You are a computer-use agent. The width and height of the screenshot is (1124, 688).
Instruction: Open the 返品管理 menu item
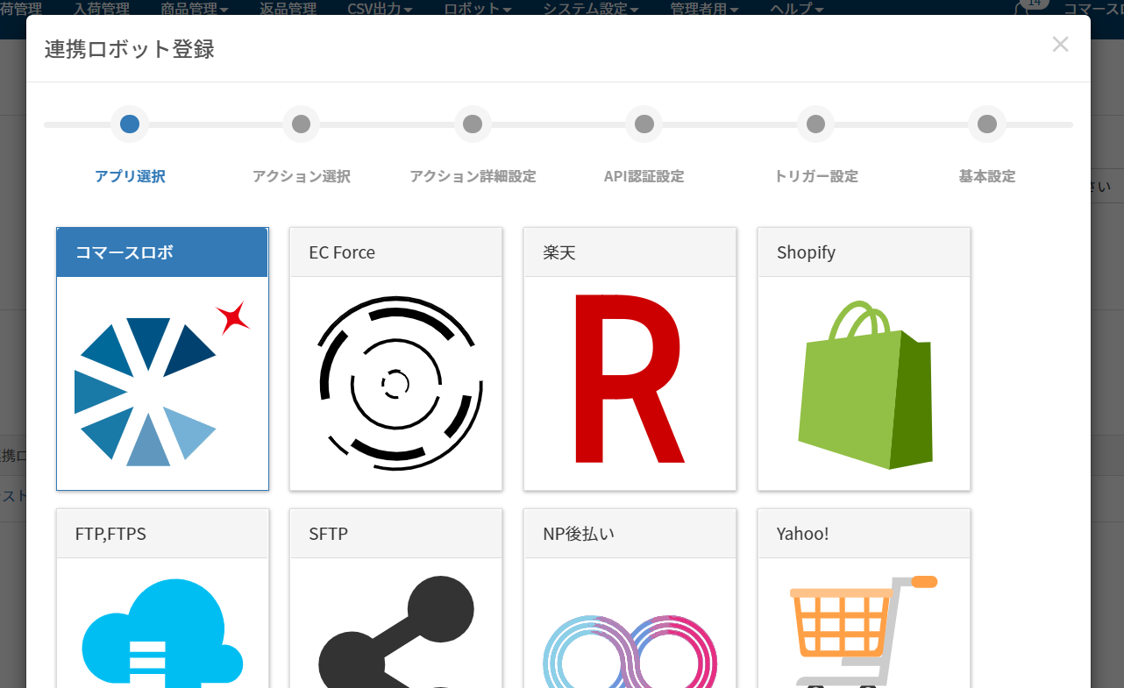click(x=288, y=9)
